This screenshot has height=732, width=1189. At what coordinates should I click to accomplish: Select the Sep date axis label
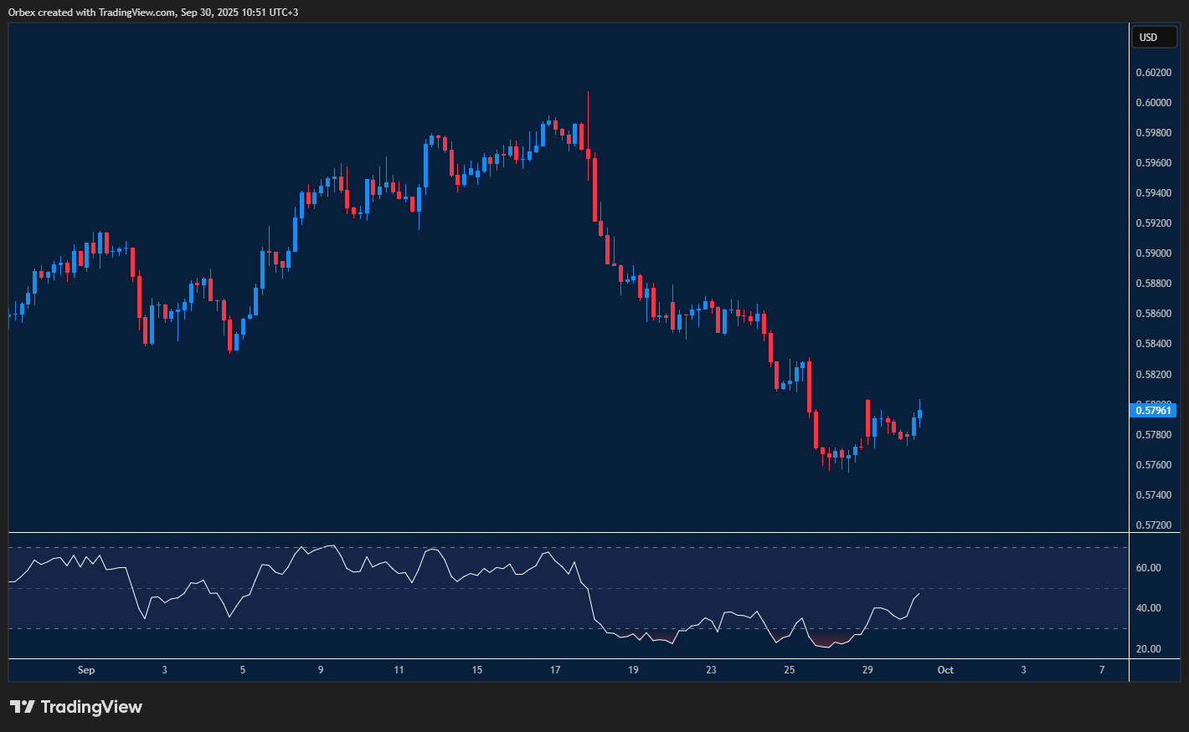[86, 670]
